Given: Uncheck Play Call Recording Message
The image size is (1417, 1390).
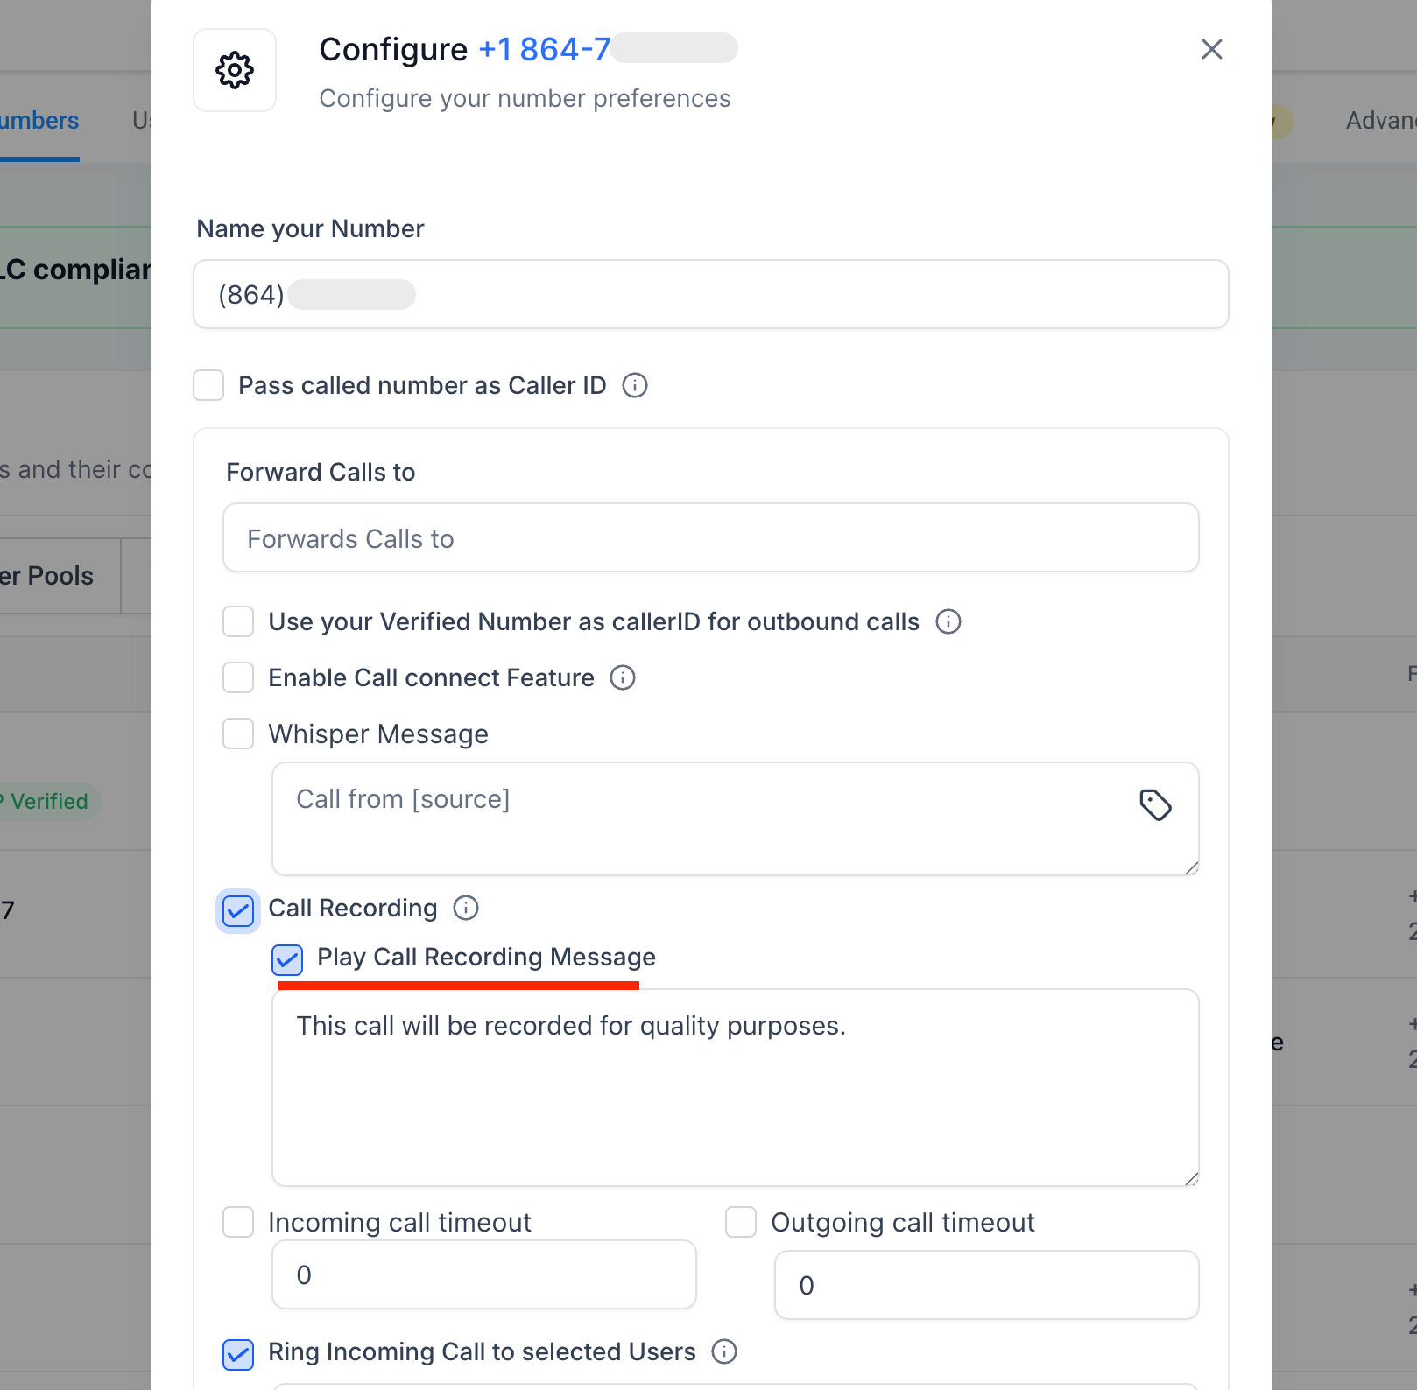Looking at the screenshot, I should click(286, 960).
